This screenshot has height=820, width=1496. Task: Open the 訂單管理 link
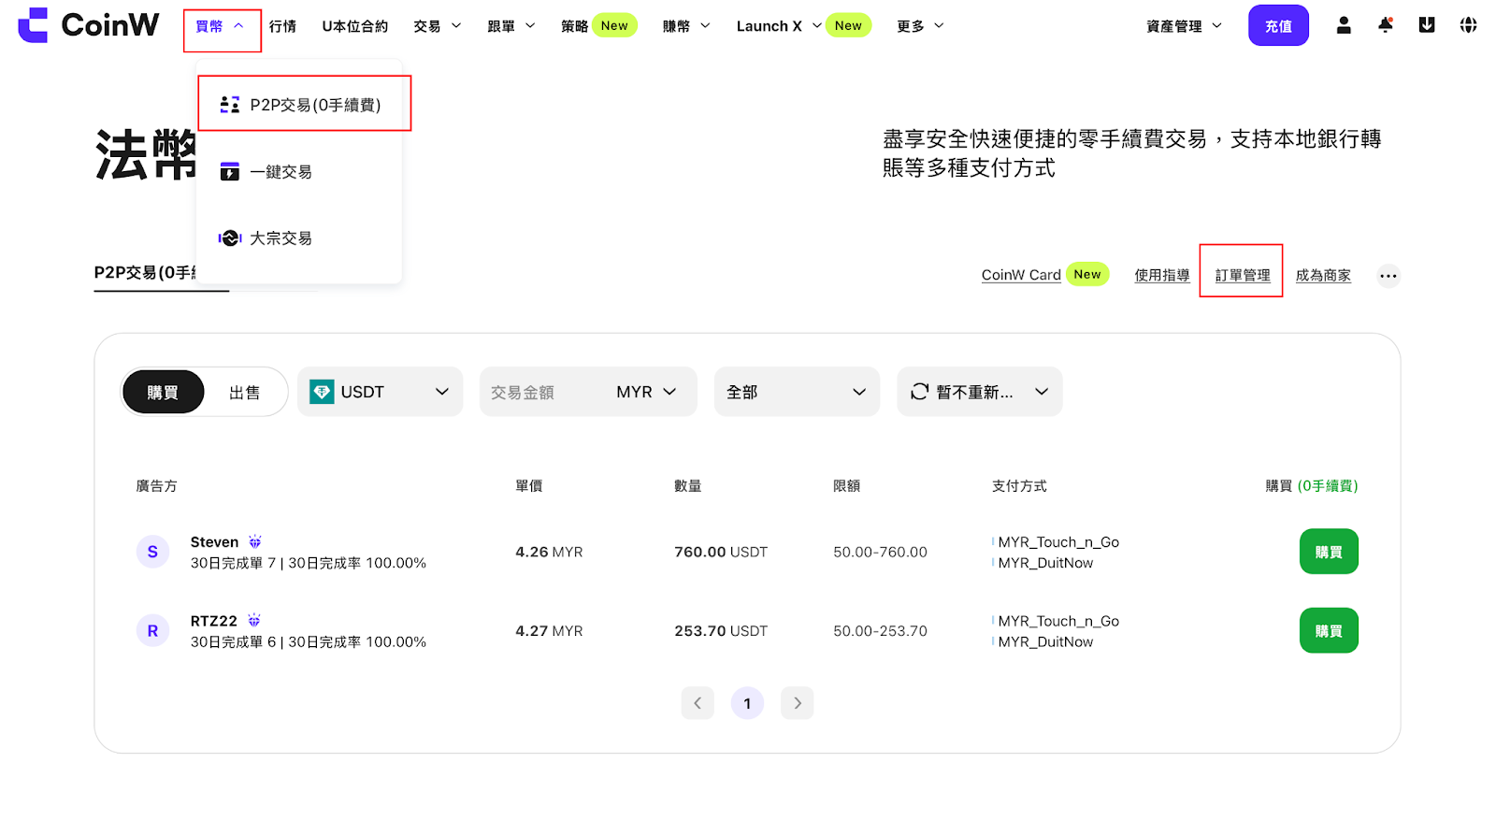click(x=1243, y=275)
